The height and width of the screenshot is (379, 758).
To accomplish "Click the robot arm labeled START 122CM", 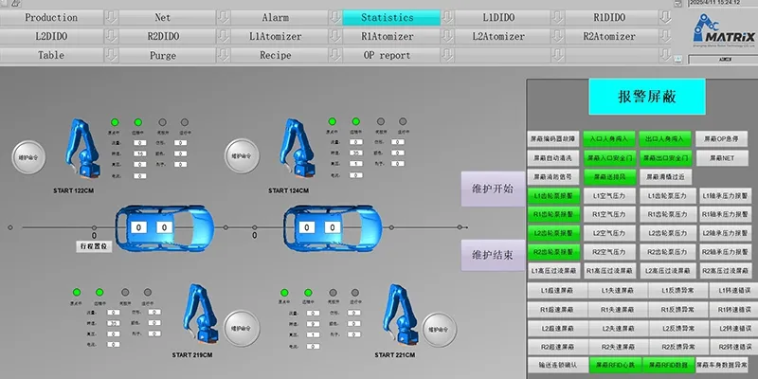I will 81,148.
